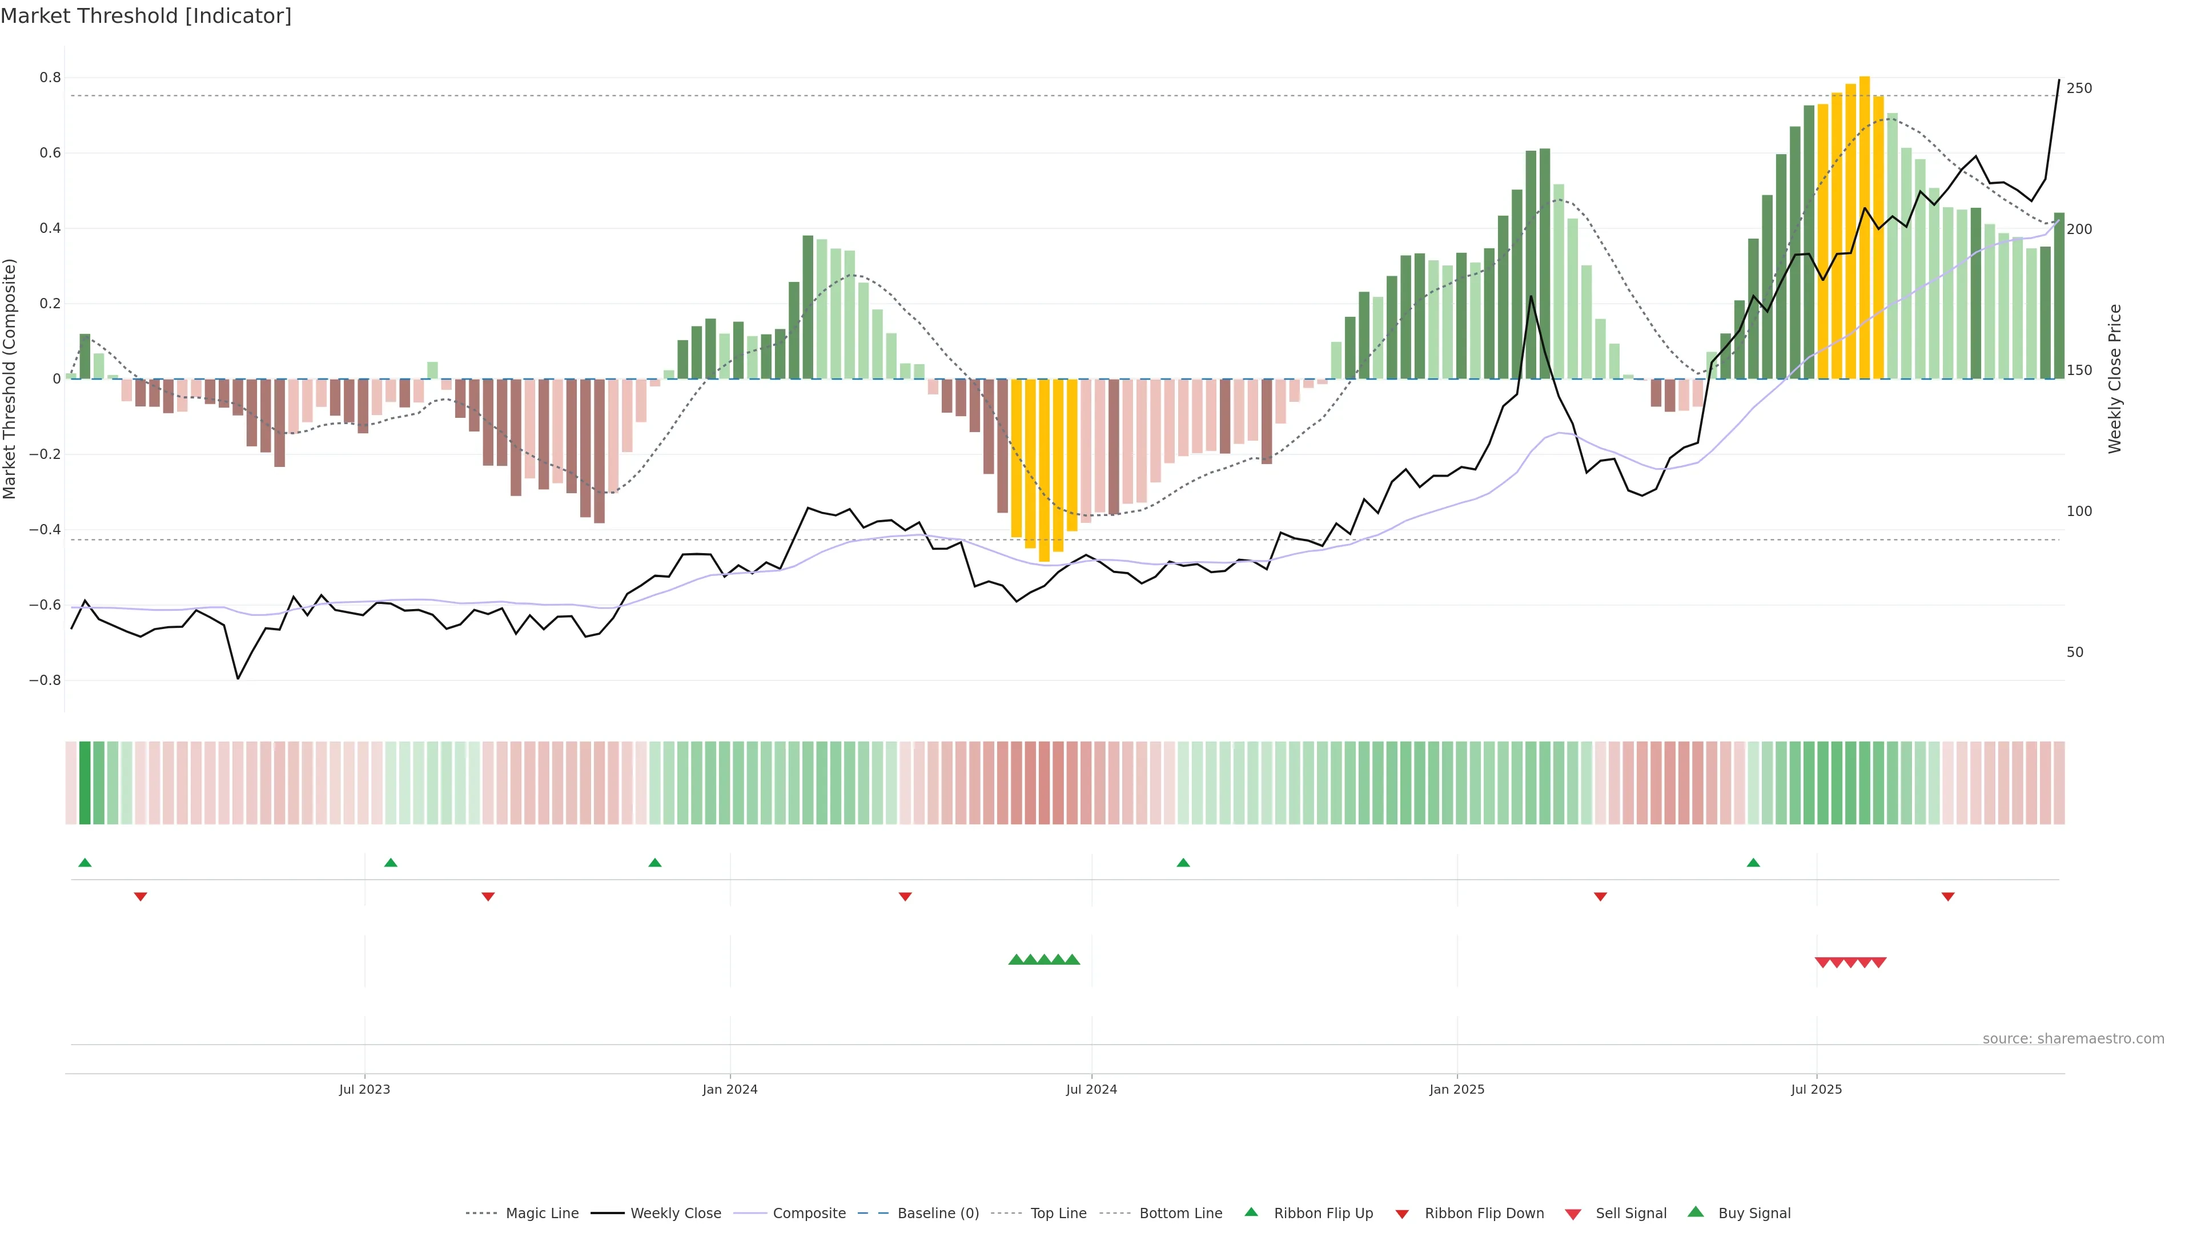This screenshot has width=2193, height=1233.
Task: Click the leftmost green buy signal triangle
Action: [x=1015, y=960]
